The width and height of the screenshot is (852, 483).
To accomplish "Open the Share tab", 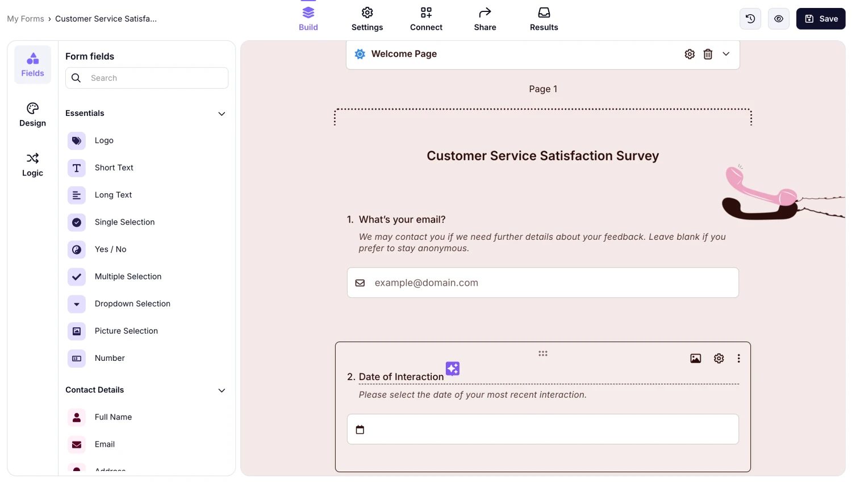I will coord(485,19).
